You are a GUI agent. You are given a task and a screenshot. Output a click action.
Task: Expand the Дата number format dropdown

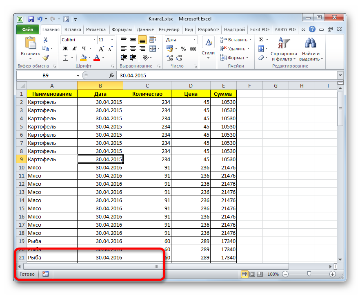click(x=194, y=40)
